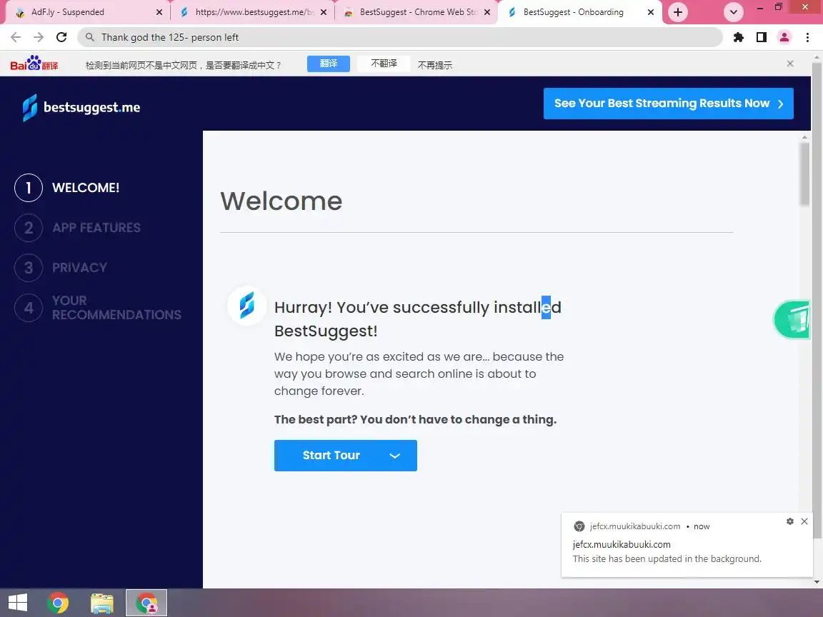823x617 pixels.
Task: Click the green floating widget icon
Action: (792, 319)
